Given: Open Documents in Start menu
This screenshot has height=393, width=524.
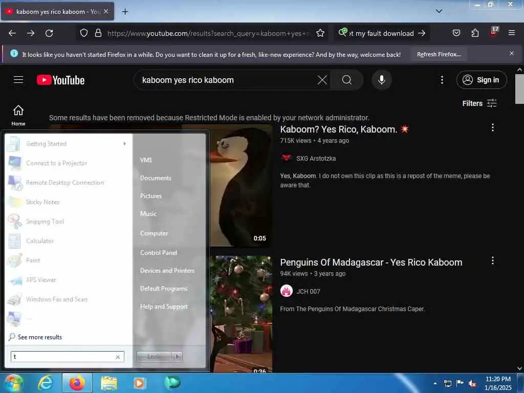Looking at the screenshot, I should tap(156, 178).
